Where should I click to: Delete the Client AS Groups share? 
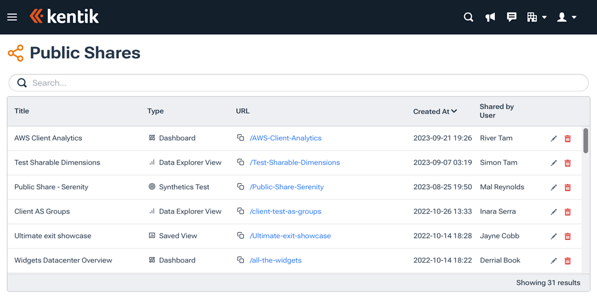click(x=568, y=212)
